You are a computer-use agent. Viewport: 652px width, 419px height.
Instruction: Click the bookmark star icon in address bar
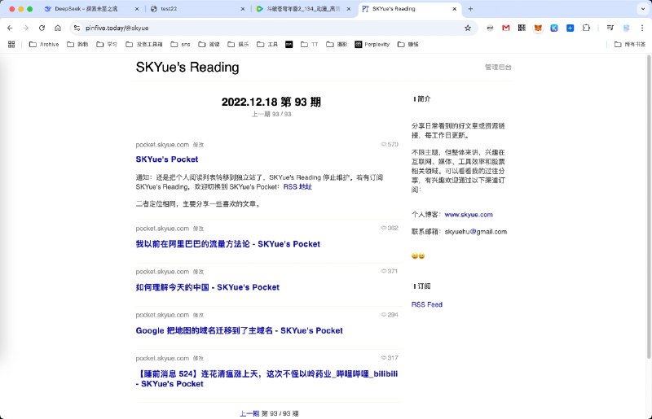click(468, 28)
